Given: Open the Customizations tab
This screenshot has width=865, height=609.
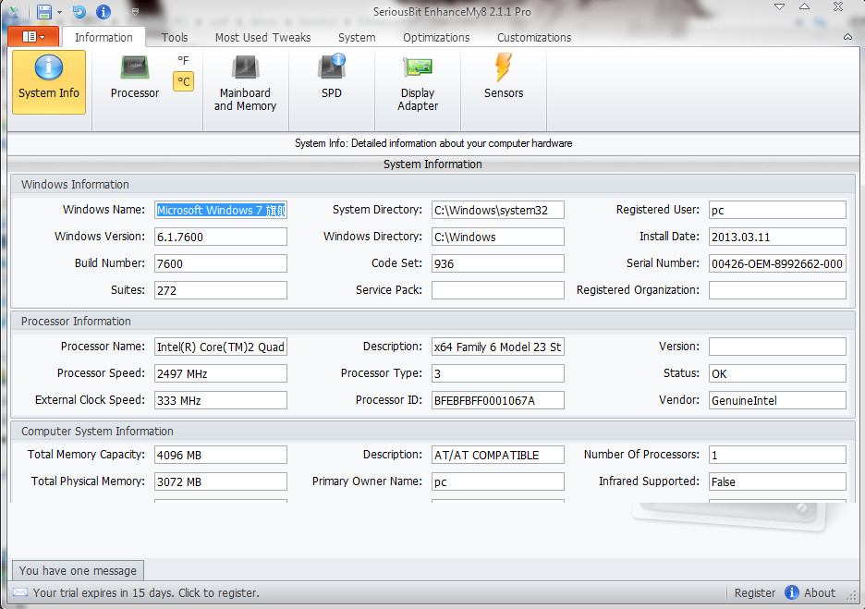Looking at the screenshot, I should pyautogui.click(x=534, y=38).
